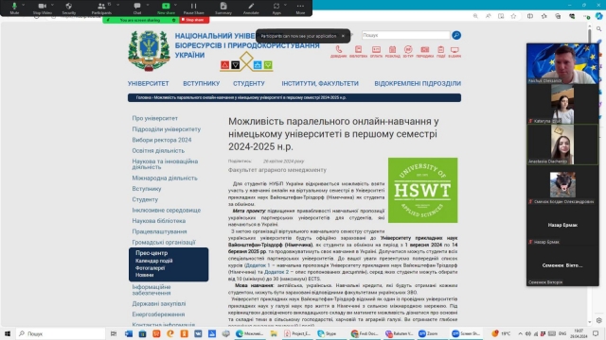Expand audio options arrow next to Mute

tap(23, 5)
